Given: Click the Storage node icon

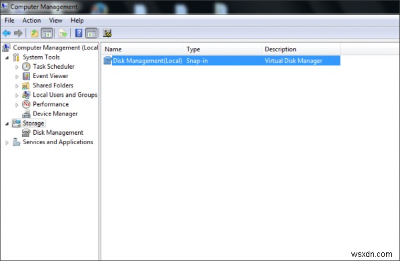Looking at the screenshot, I should pyautogui.click(x=16, y=123).
